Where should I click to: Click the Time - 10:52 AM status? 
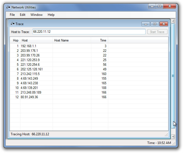[159, 143]
